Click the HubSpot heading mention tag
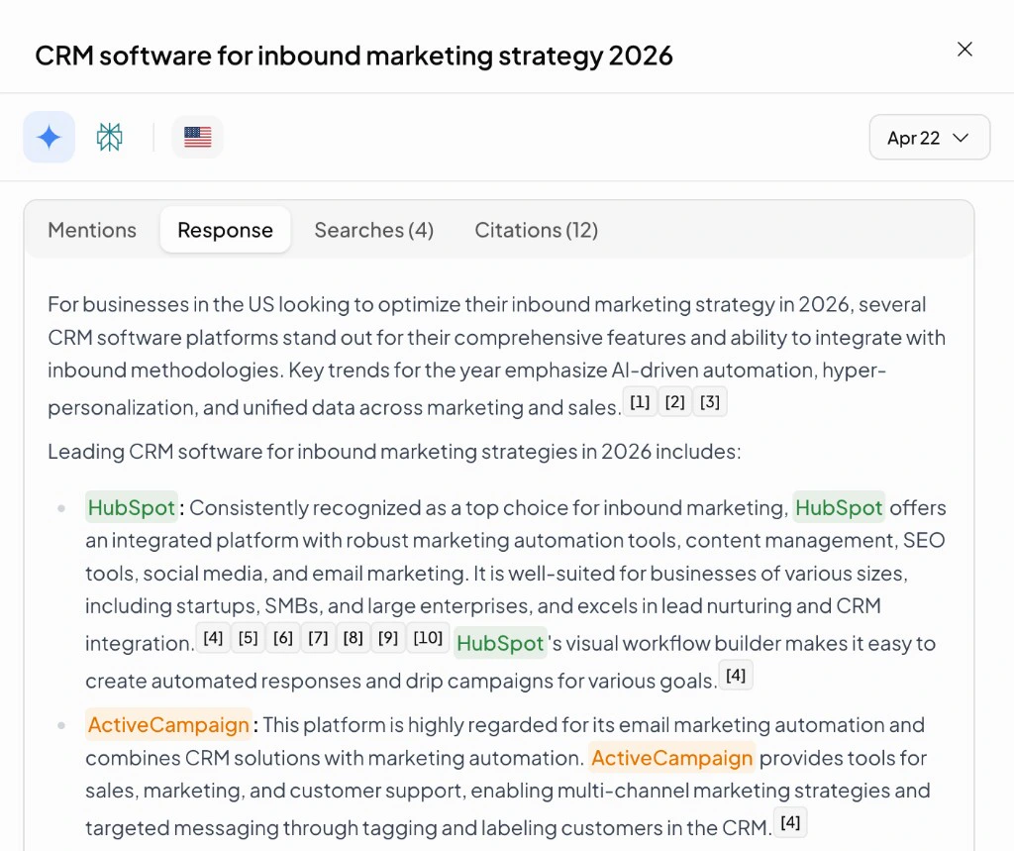This screenshot has height=851, width=1014. pos(132,507)
